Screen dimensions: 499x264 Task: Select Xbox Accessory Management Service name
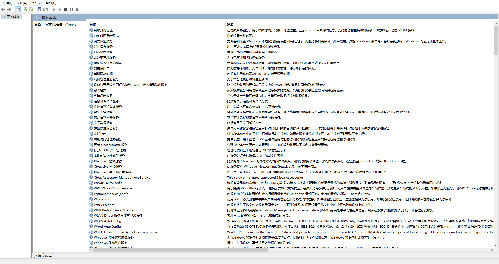coord(122,178)
